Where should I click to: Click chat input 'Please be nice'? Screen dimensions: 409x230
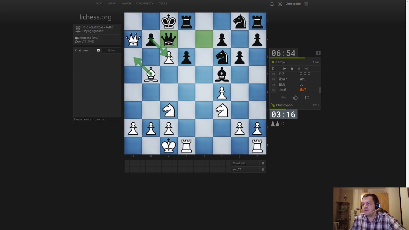(x=97, y=119)
